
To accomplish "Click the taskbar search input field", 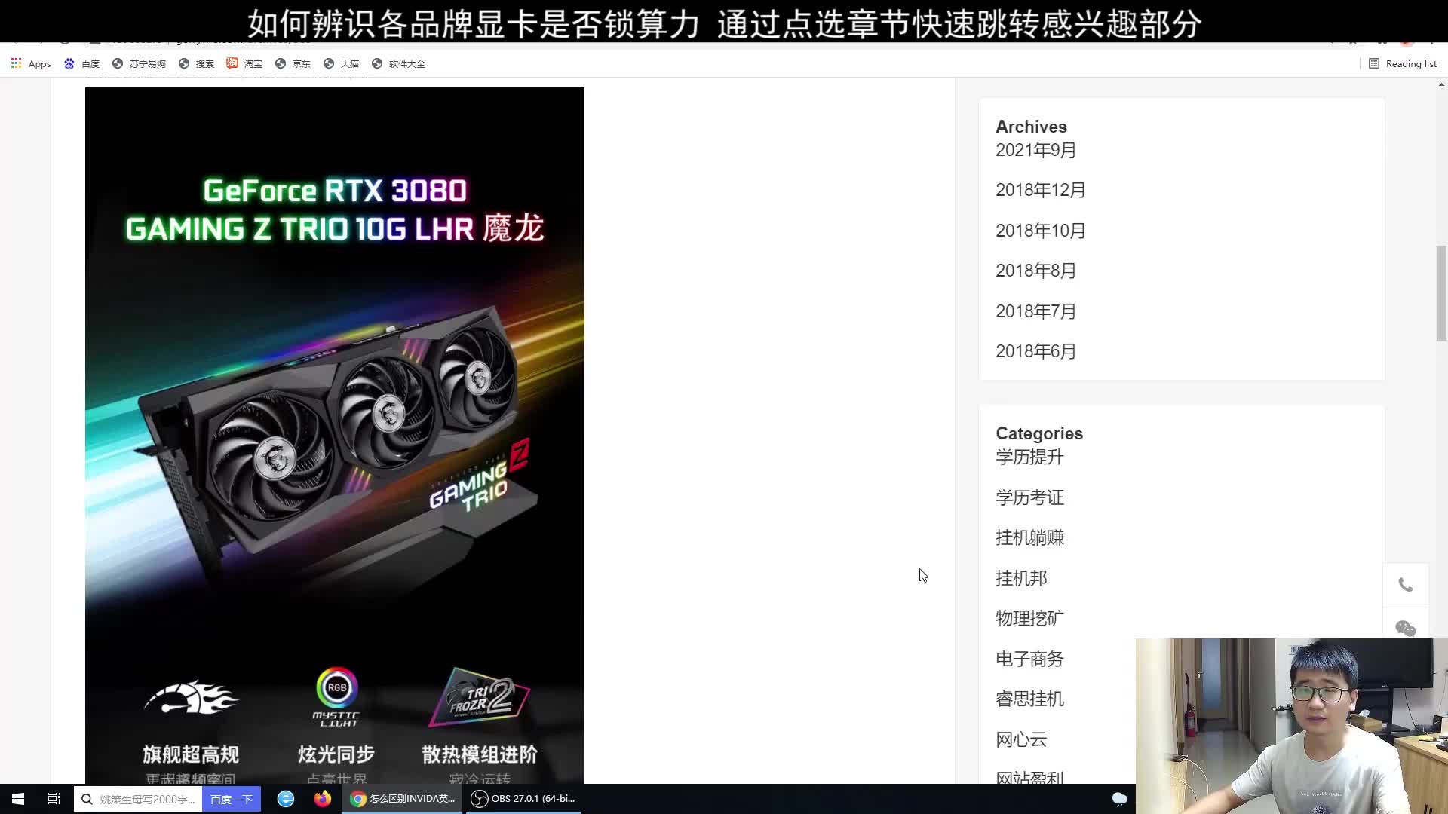I will click(x=143, y=798).
